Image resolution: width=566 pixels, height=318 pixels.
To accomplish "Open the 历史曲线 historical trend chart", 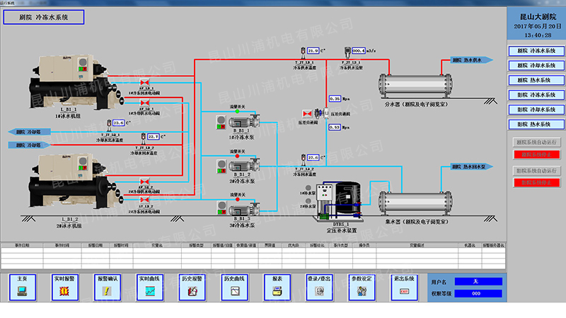I will 234,285.
